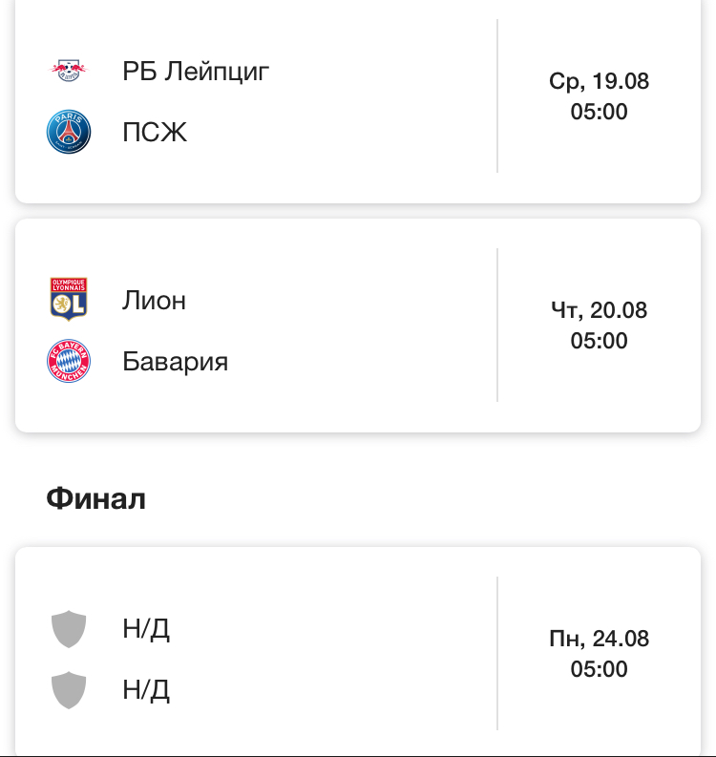
Task: Tap the Bayern München crest
Action: point(68,362)
